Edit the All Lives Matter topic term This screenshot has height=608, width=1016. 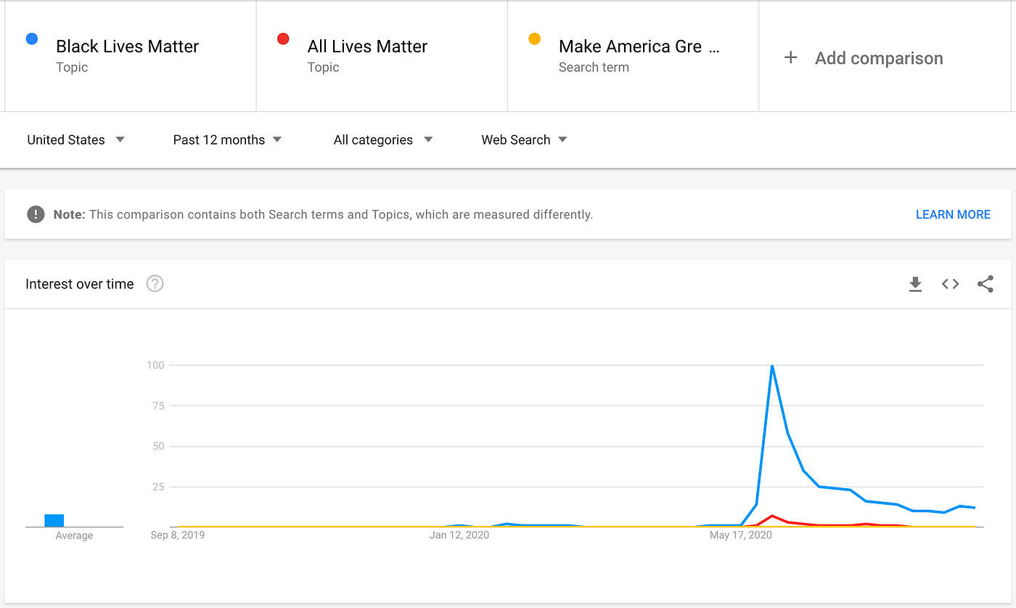(367, 46)
